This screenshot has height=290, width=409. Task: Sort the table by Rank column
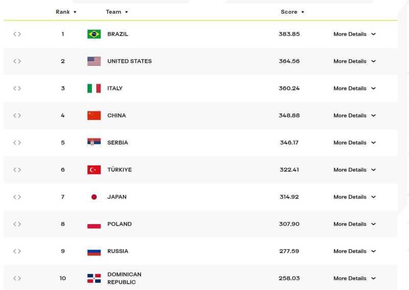click(66, 12)
